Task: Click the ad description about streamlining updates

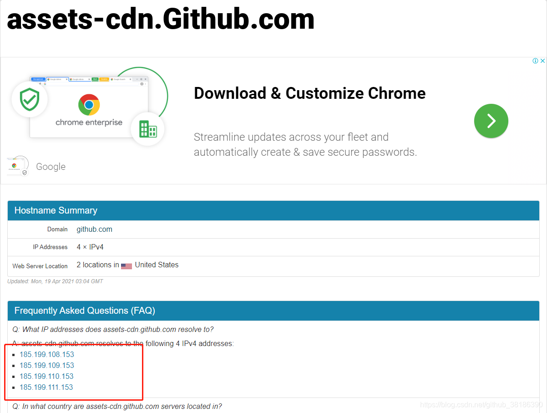Action: pyautogui.click(x=305, y=144)
